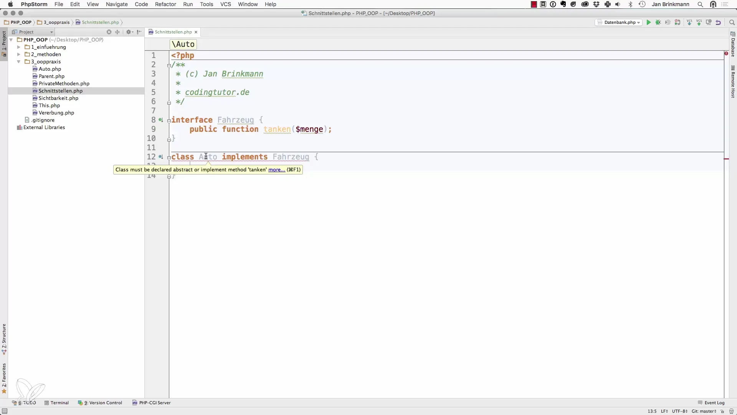Viewport: 737px width, 415px height.
Task: Click VCS update project icon
Action: (x=689, y=23)
